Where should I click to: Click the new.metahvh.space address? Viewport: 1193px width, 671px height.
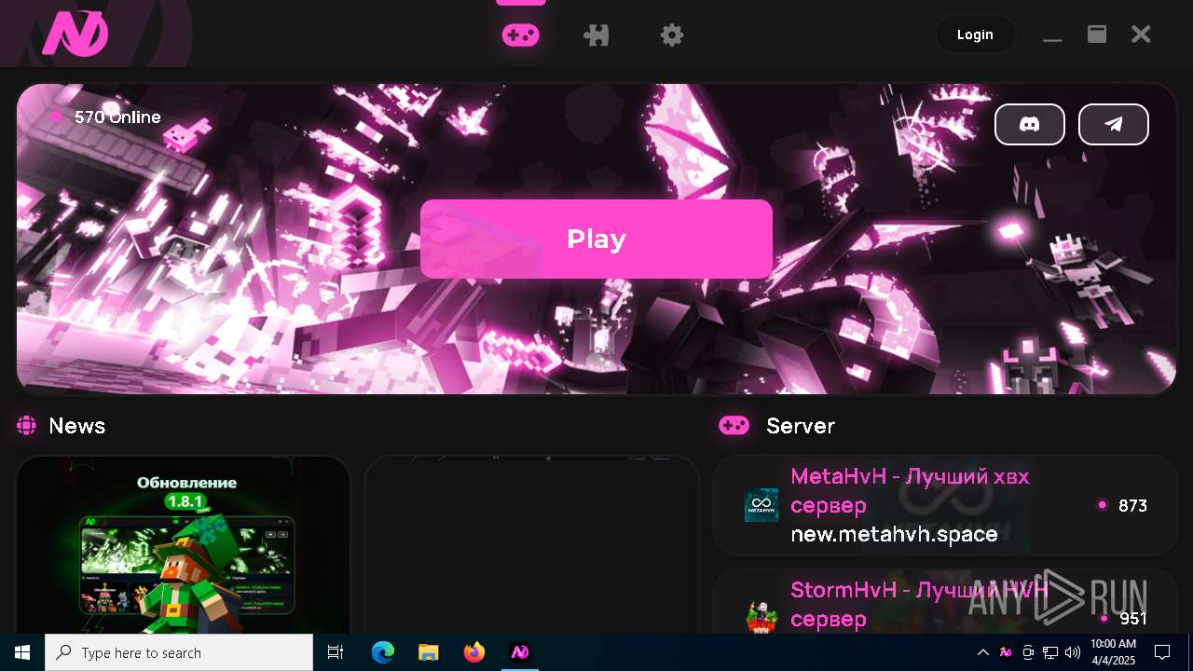(x=894, y=534)
